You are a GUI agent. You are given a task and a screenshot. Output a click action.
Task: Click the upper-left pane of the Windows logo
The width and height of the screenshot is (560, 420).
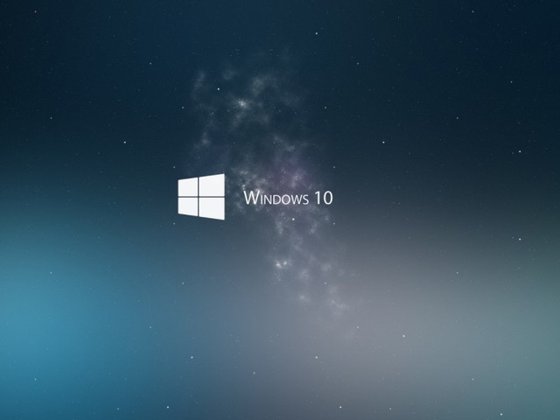(x=189, y=187)
